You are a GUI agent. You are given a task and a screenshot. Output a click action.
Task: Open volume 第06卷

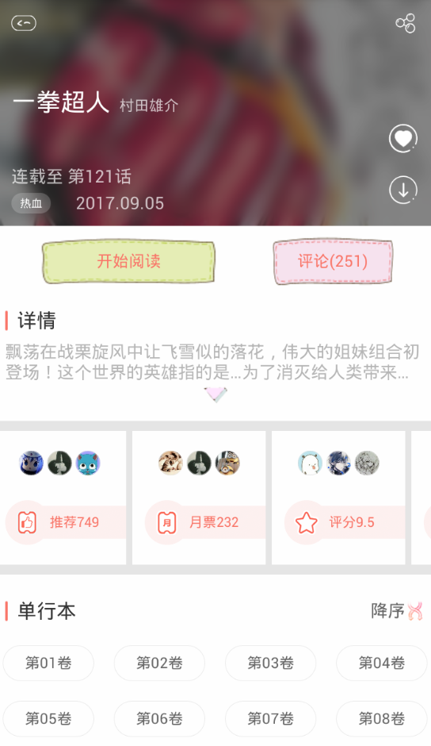160,718
